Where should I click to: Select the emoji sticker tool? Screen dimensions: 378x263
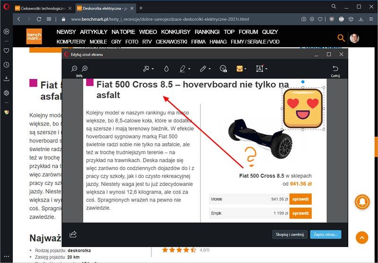pyautogui.click(x=240, y=69)
